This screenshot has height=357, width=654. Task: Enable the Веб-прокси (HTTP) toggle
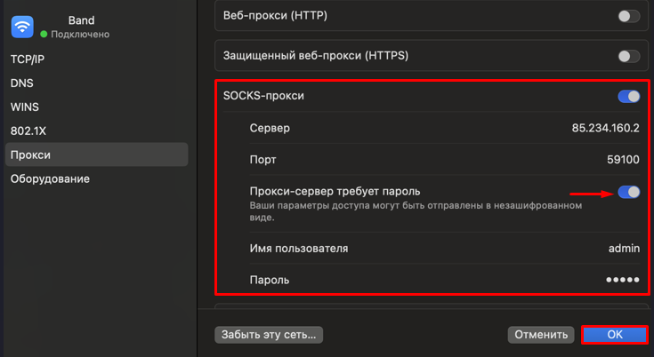628,16
